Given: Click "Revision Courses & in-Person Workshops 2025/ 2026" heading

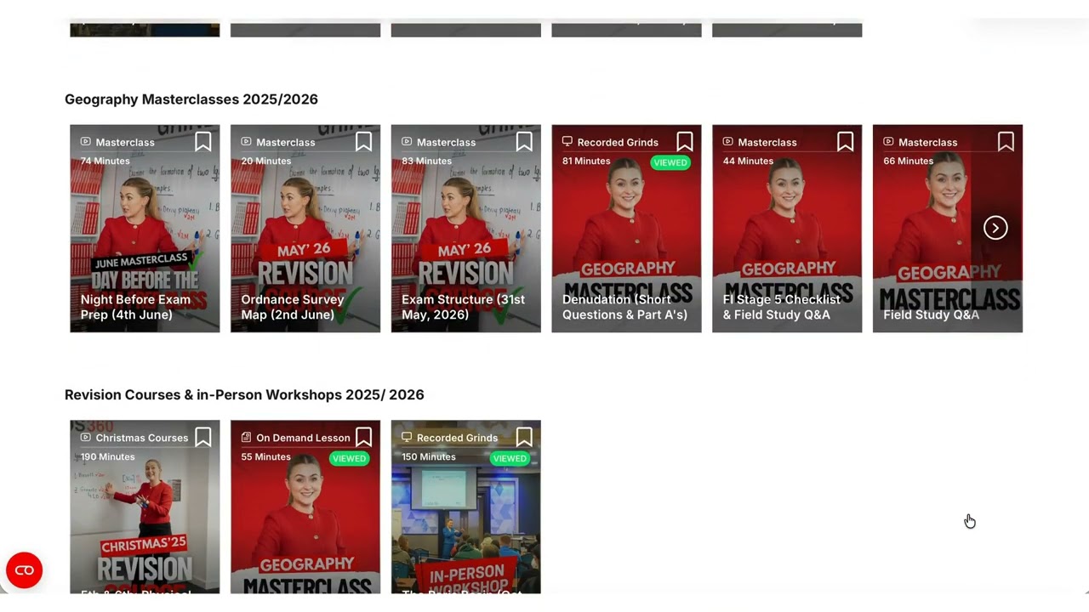Looking at the screenshot, I should click(x=244, y=395).
